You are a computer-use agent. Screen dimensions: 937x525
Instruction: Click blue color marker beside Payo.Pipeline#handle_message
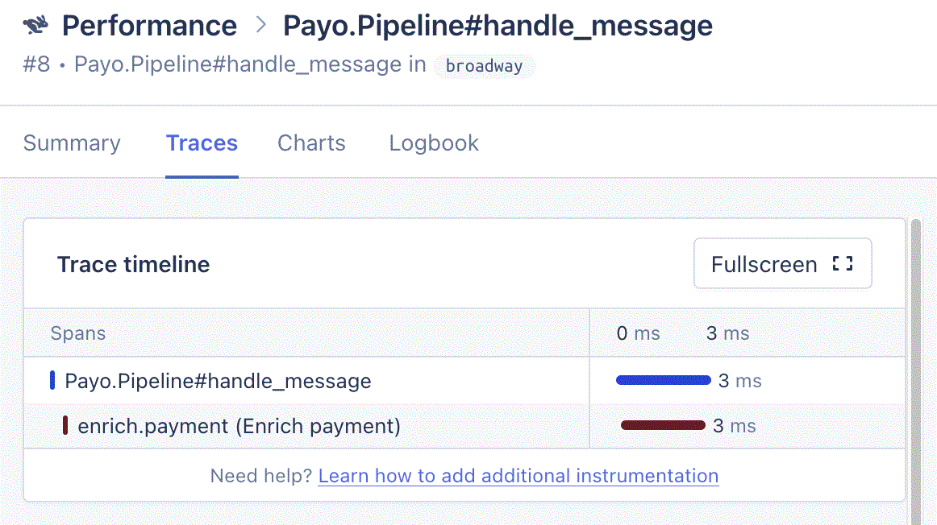coord(52,380)
